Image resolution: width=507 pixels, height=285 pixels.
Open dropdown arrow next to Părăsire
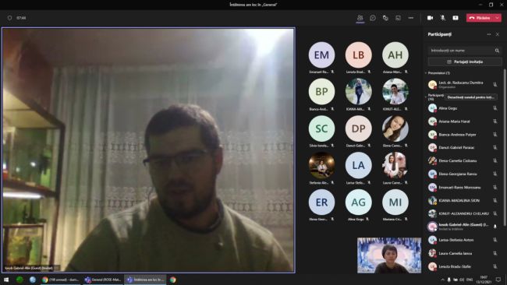tap(498, 18)
